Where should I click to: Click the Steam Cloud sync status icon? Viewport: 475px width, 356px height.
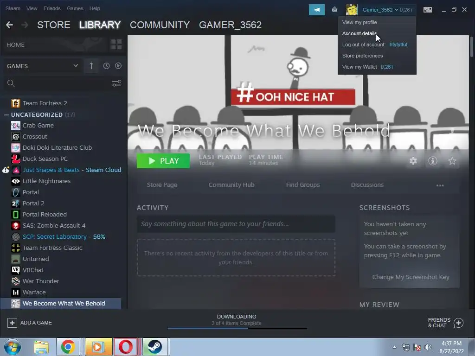click(x=6, y=170)
